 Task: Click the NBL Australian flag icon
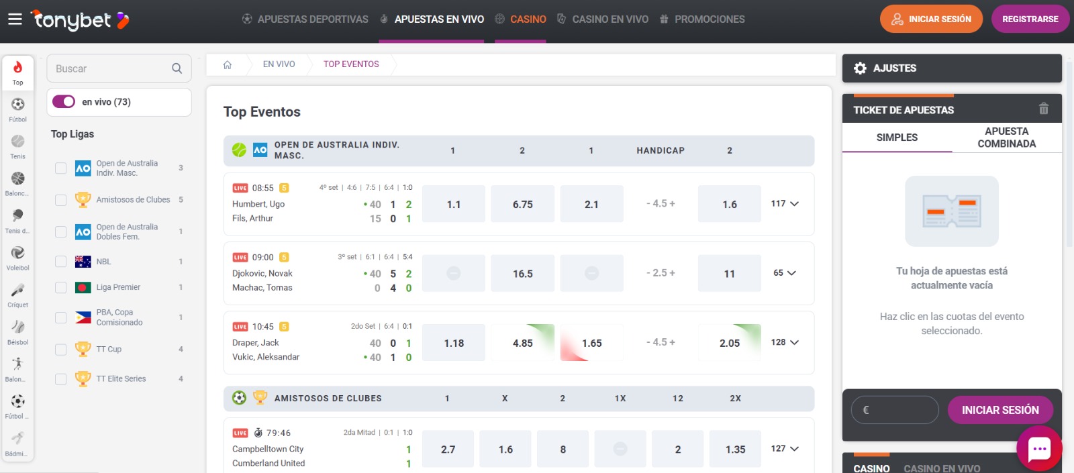pyautogui.click(x=83, y=262)
